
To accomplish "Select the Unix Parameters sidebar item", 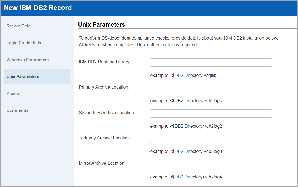I will [x=37, y=77].
